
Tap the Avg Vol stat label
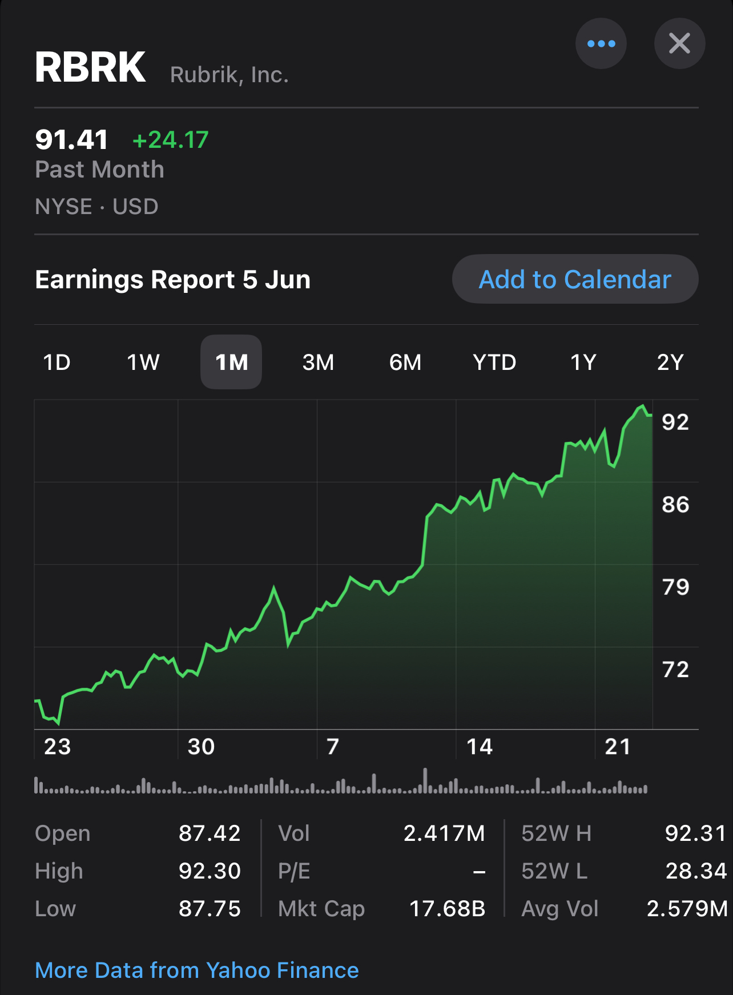560,909
